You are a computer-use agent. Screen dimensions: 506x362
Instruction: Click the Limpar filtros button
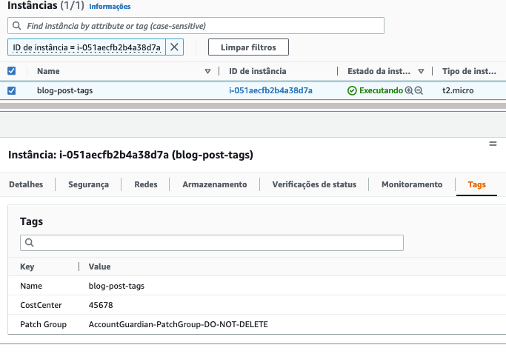point(248,47)
